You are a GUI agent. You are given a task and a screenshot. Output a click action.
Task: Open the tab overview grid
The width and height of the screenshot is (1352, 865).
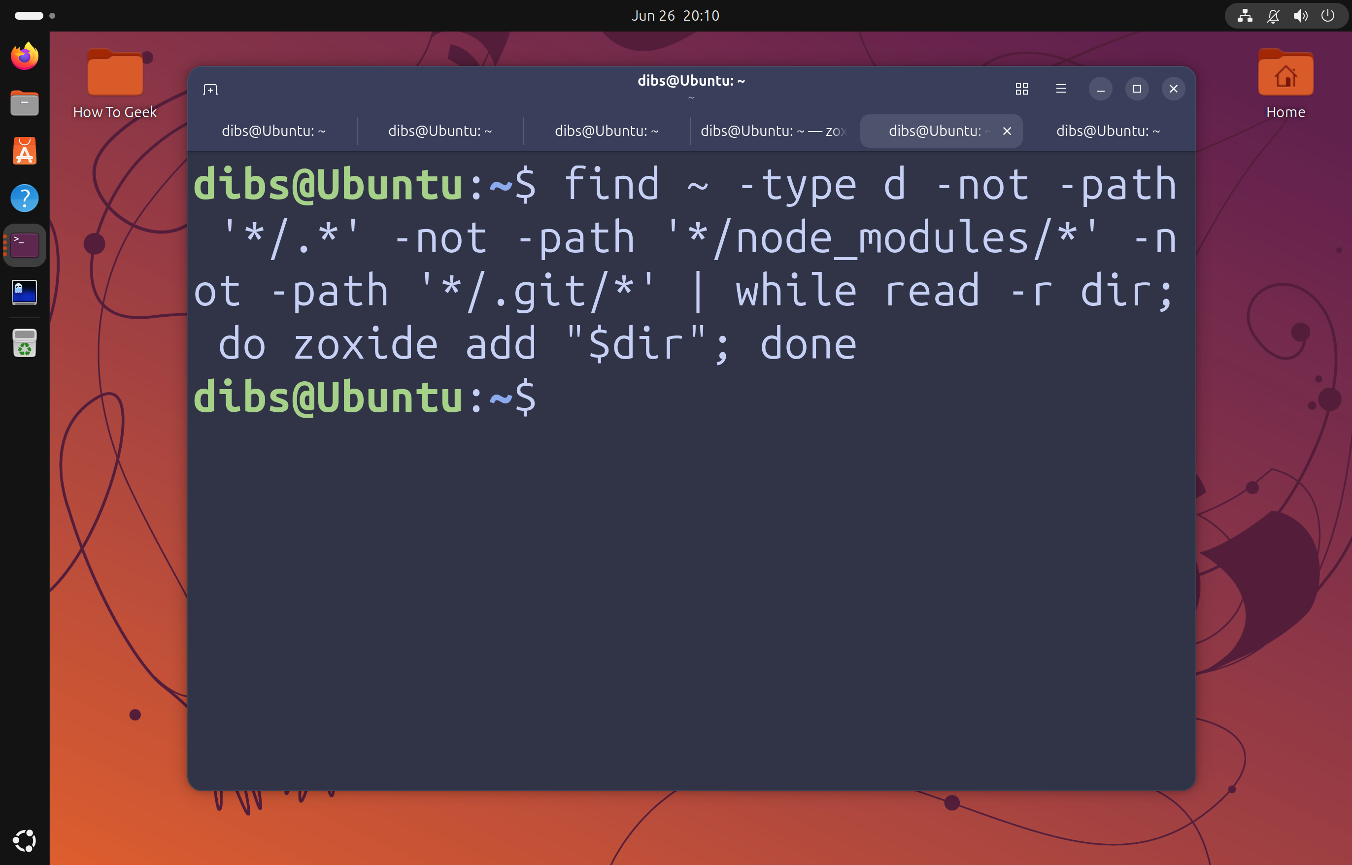[1022, 89]
